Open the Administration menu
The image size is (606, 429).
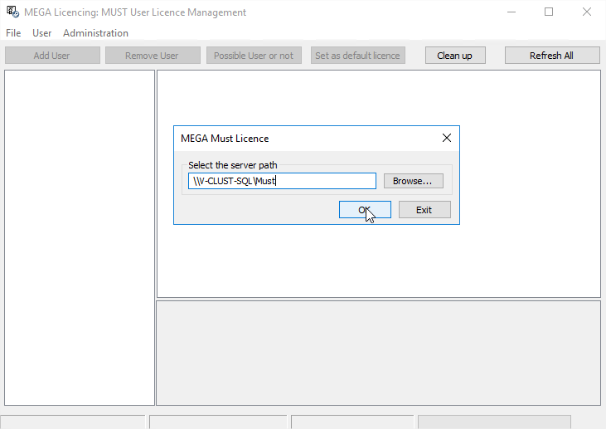pos(95,33)
